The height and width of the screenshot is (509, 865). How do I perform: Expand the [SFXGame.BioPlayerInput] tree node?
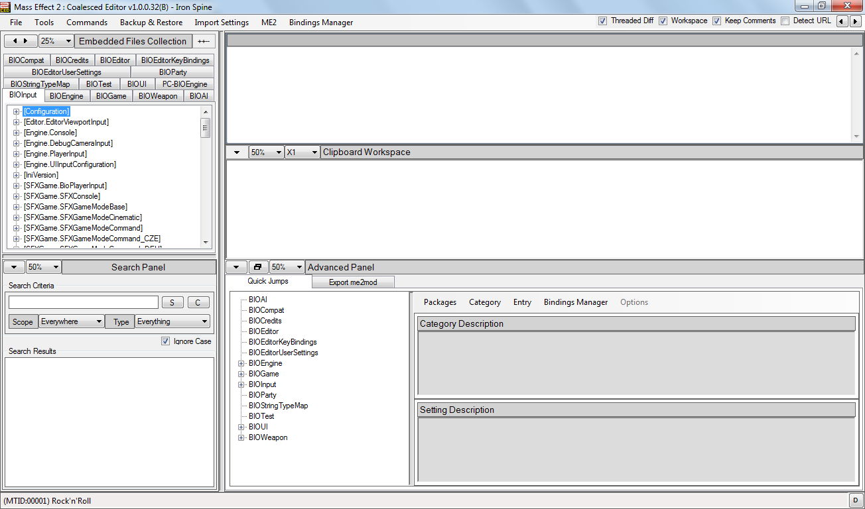pos(17,186)
